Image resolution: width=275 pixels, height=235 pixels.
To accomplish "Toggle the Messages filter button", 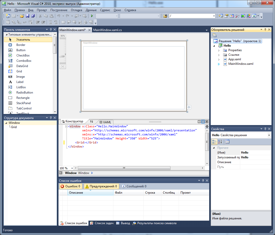I will (x=134, y=186).
